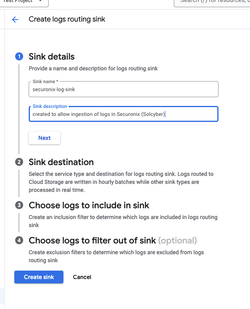
Task: Open the Test Project picker dropdown
Action: coord(25,2)
